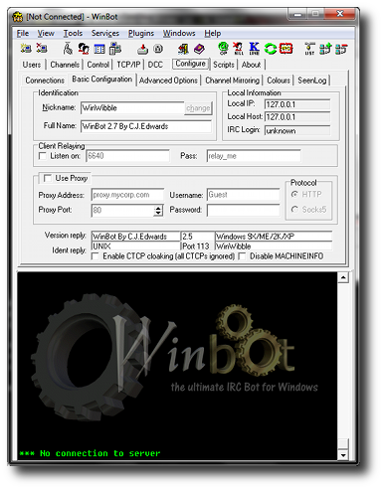Click the red-framed IRC toolbar icon
Screen dimensions: 383x489
[287, 49]
